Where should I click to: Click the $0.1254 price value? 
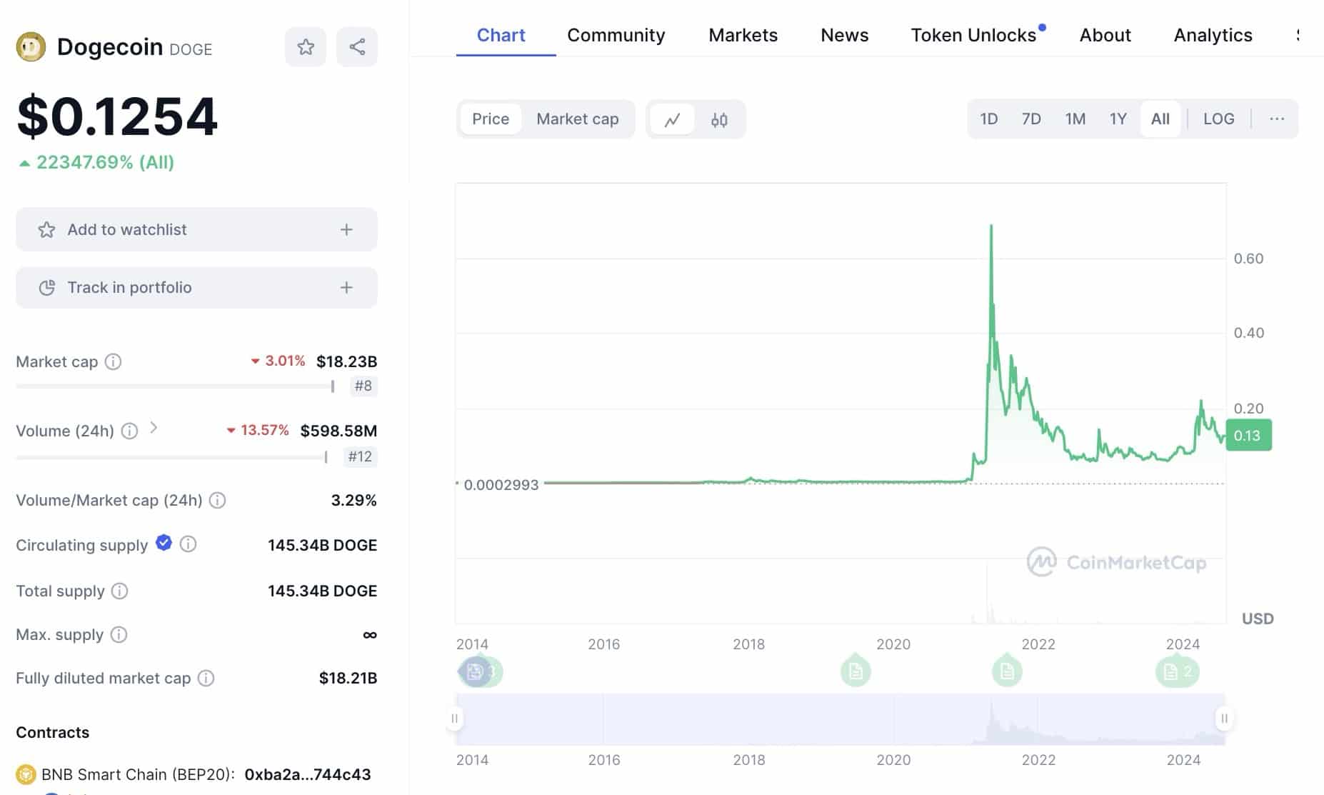[x=117, y=116]
